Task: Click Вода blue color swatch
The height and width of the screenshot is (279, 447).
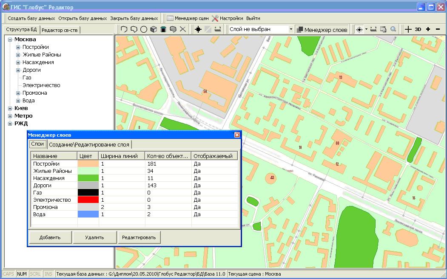Action: click(x=88, y=214)
